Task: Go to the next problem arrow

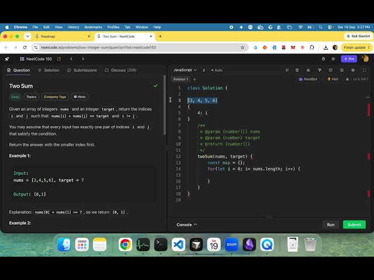Action: coord(83,59)
